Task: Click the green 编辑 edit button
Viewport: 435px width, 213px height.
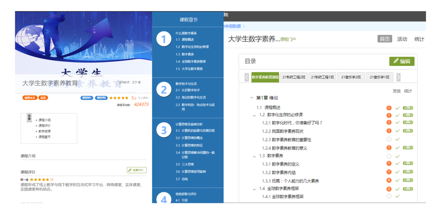Action: coord(402,61)
